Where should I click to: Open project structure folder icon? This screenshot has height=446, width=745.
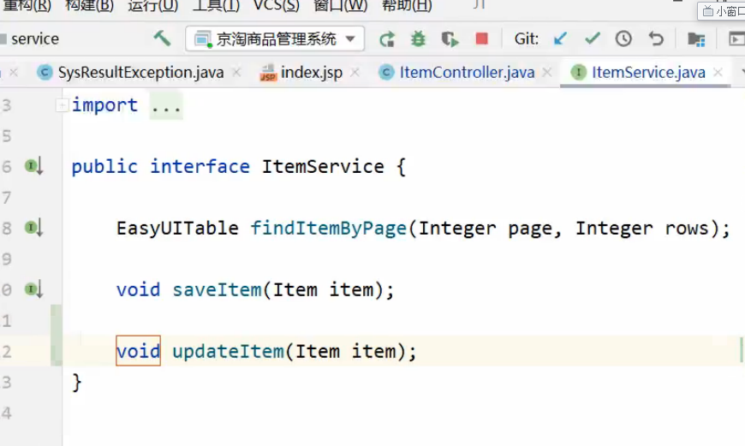[x=696, y=39]
